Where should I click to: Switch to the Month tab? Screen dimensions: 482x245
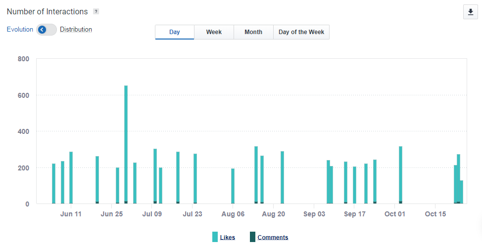[253, 32]
